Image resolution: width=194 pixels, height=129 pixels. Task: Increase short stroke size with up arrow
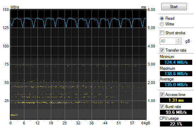[x=178, y=40]
